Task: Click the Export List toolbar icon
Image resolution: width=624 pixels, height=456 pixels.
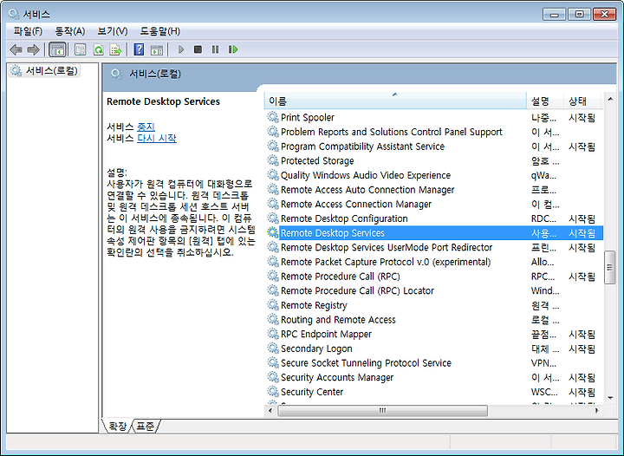Action: click(x=115, y=49)
